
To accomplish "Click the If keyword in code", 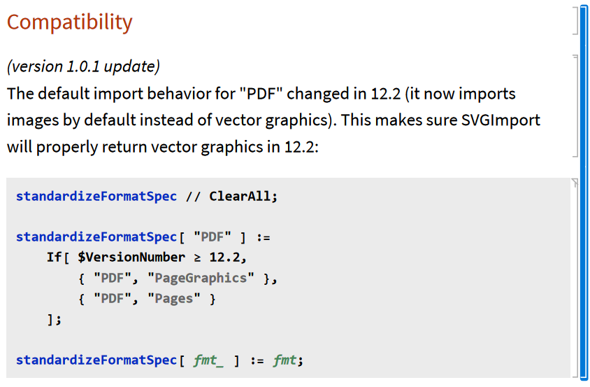I will (55, 258).
